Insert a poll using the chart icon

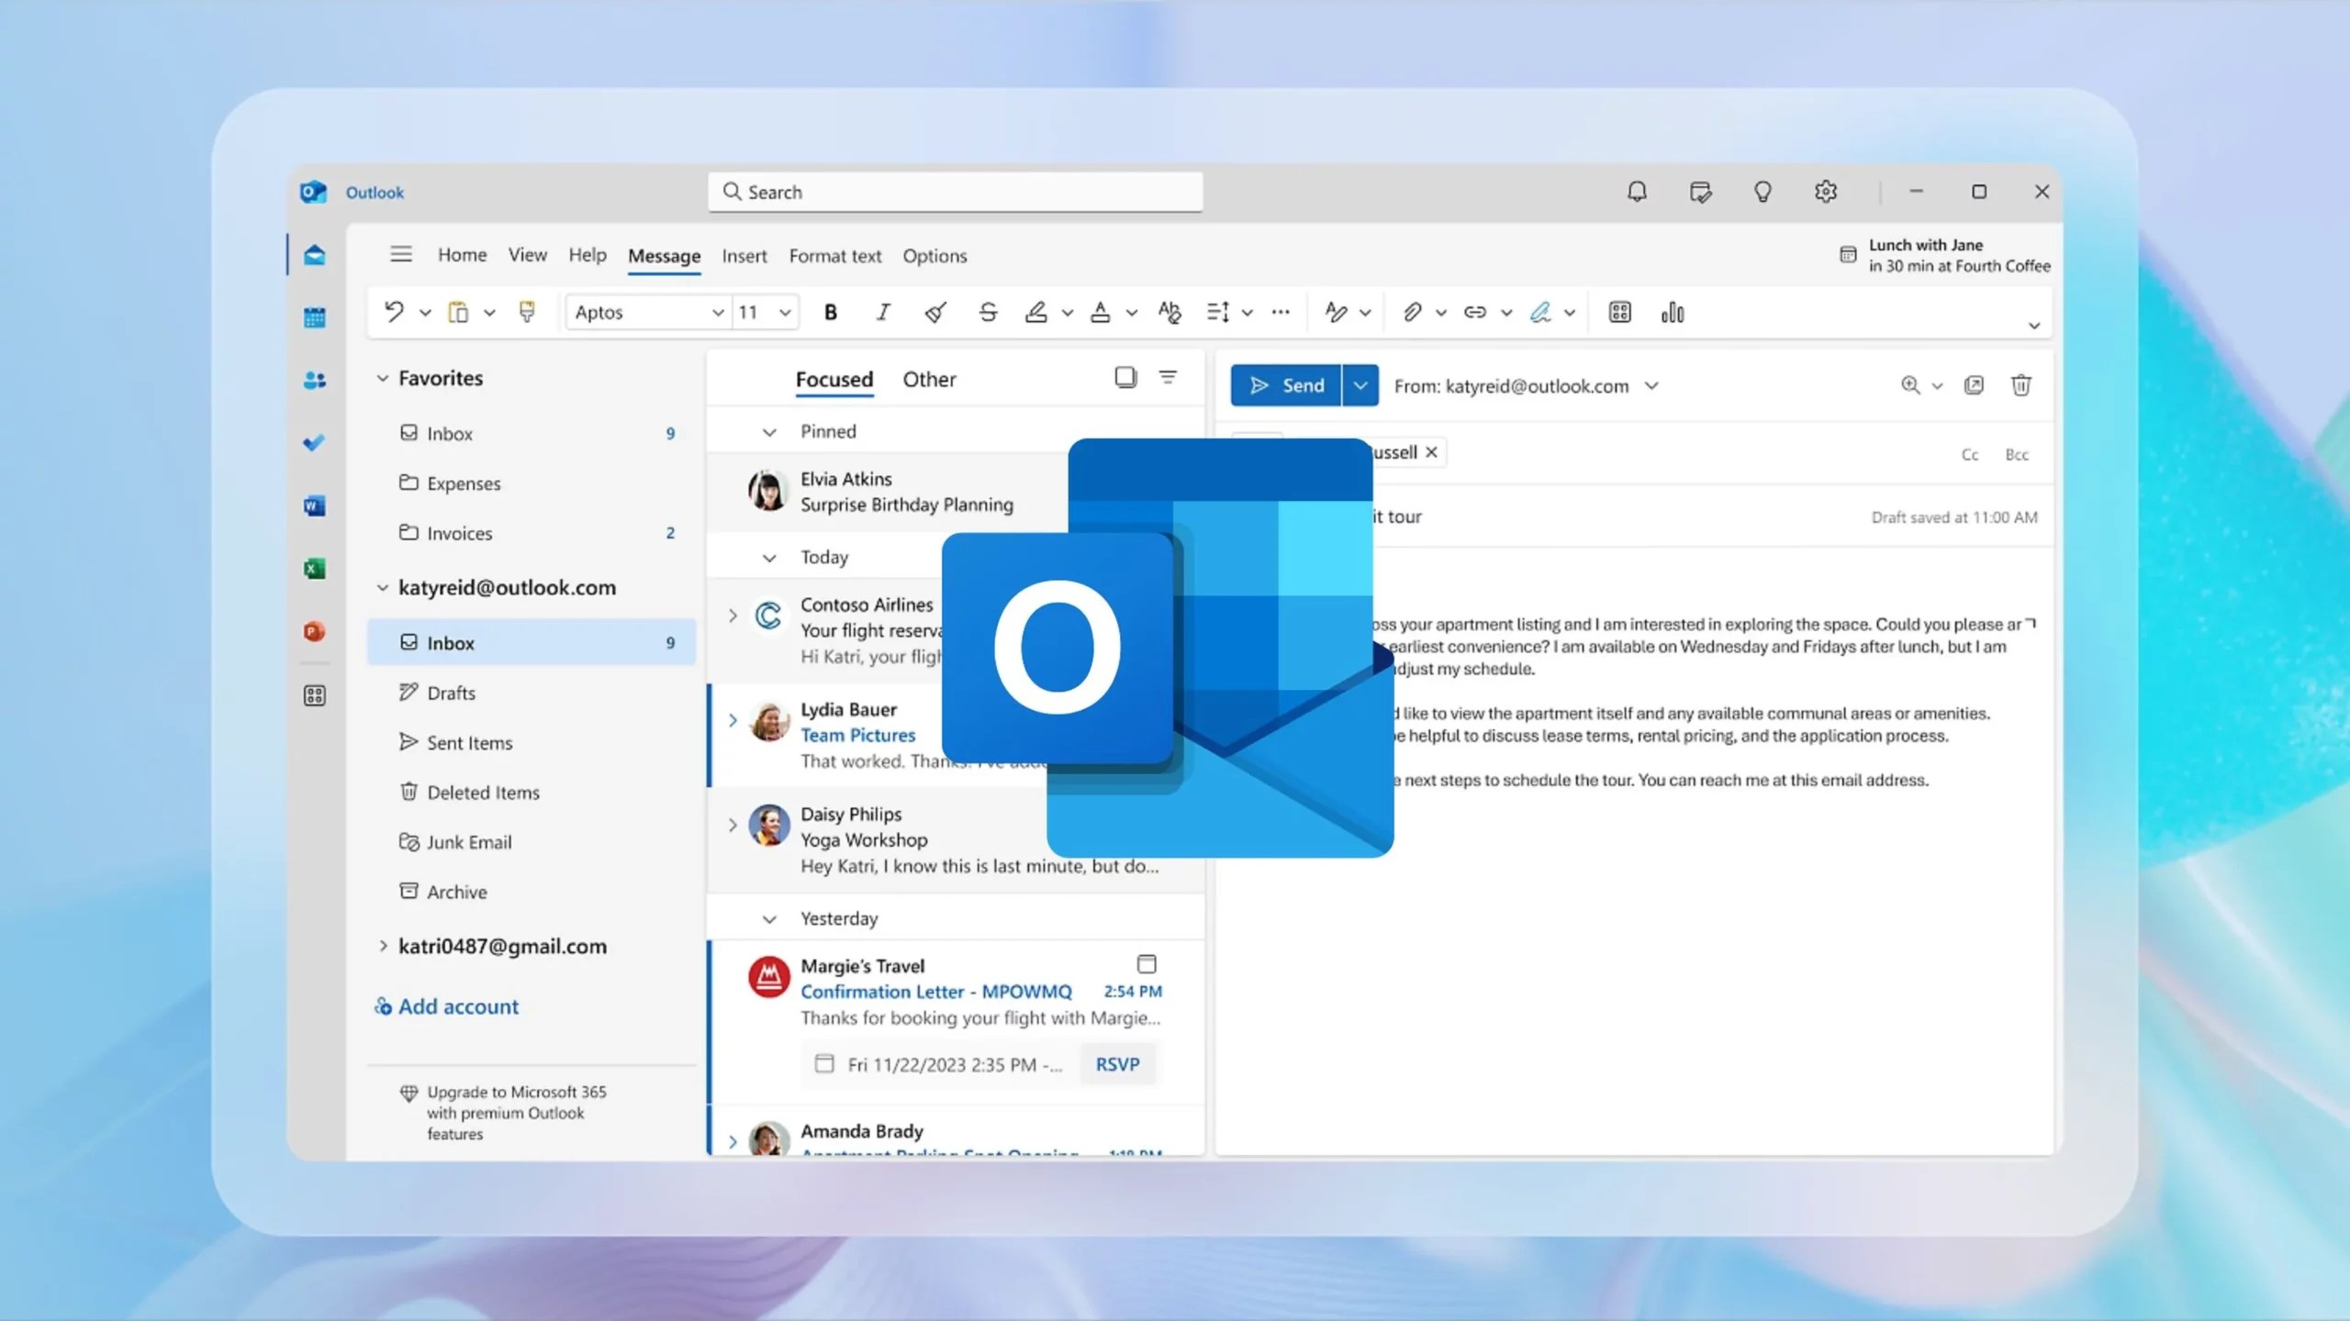click(1673, 312)
